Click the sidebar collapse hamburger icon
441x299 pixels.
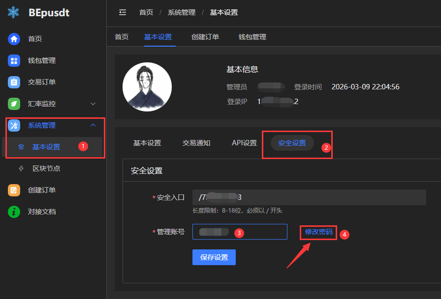(123, 12)
